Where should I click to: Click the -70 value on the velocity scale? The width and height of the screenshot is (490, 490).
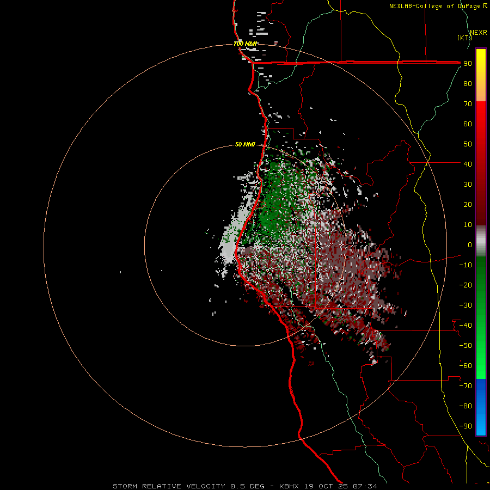(465, 386)
